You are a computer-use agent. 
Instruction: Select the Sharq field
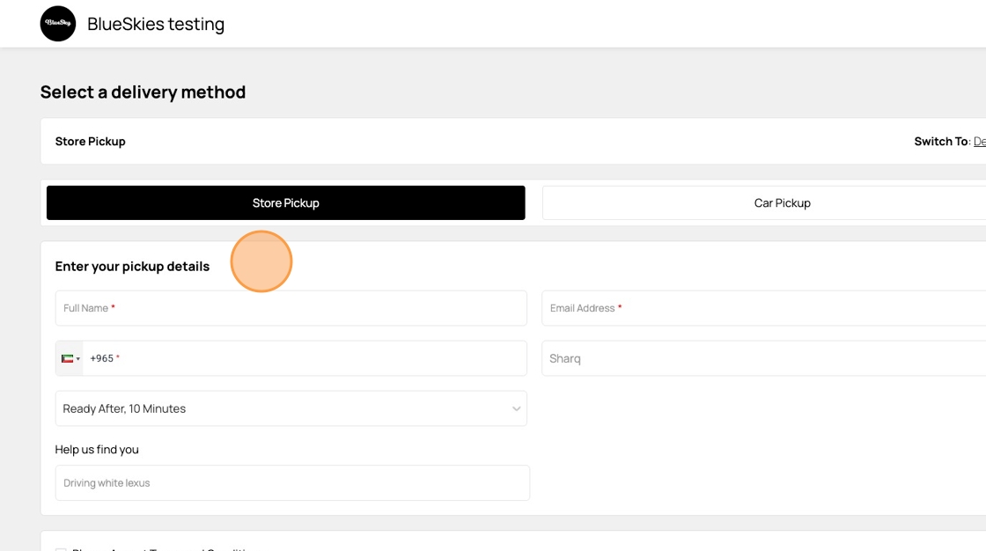pyautogui.click(x=762, y=358)
